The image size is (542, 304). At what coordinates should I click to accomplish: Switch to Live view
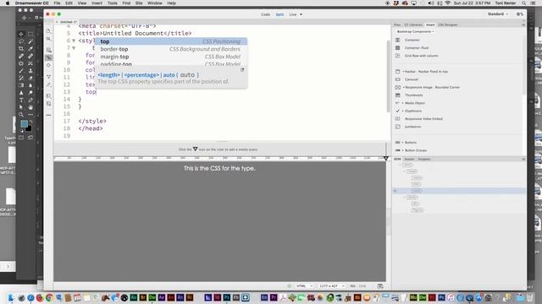click(293, 14)
